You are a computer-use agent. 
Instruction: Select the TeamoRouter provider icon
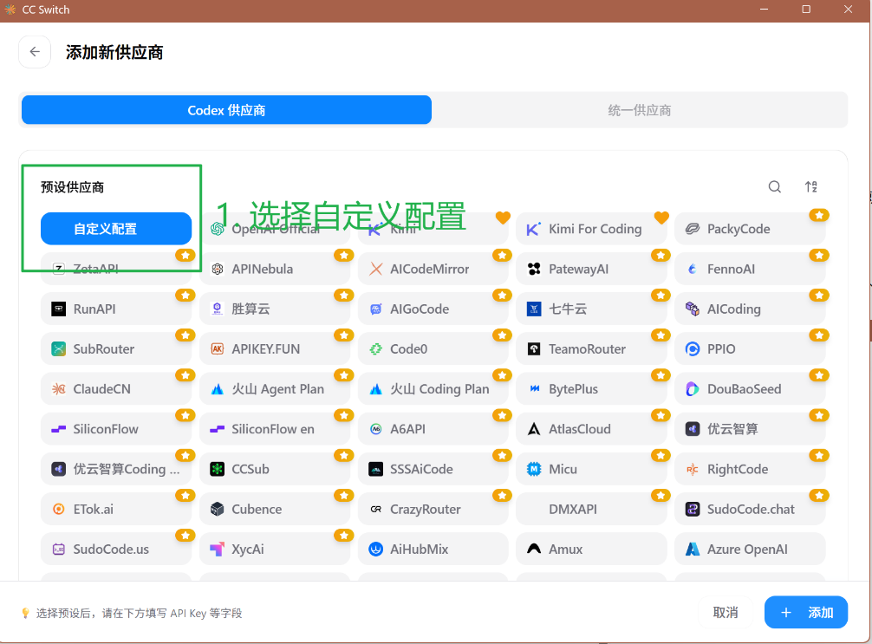[534, 349]
